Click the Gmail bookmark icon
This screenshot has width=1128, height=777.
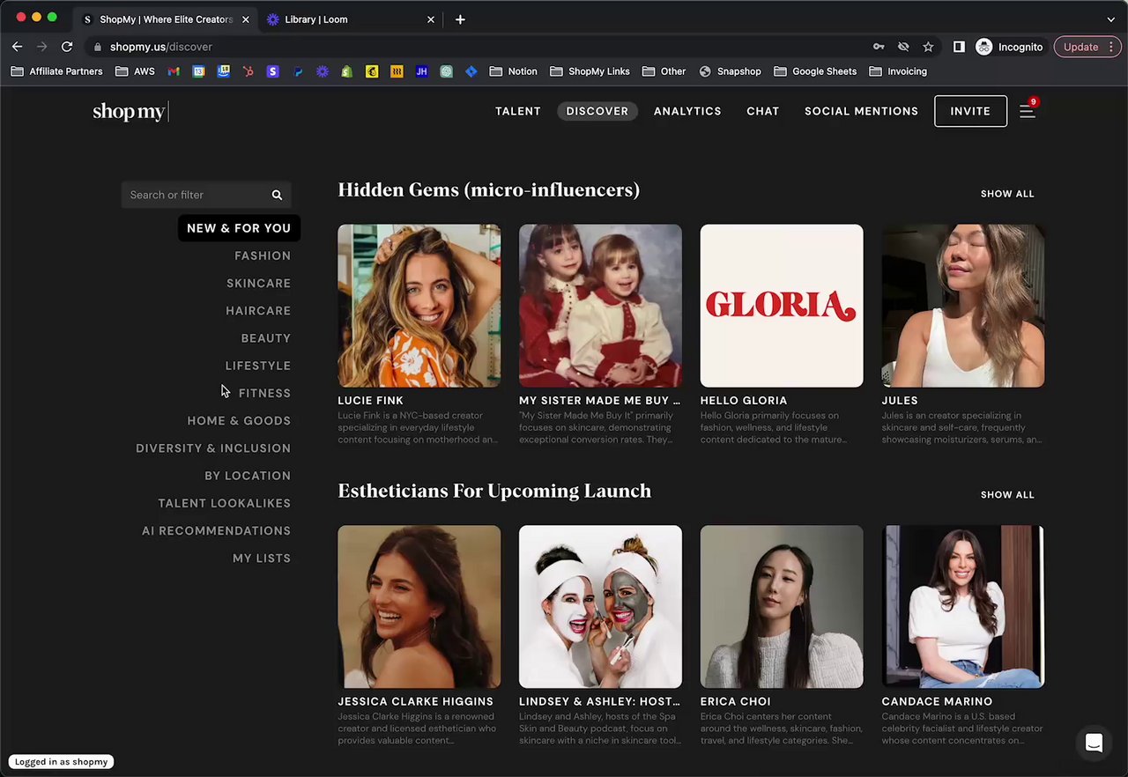[x=174, y=71]
